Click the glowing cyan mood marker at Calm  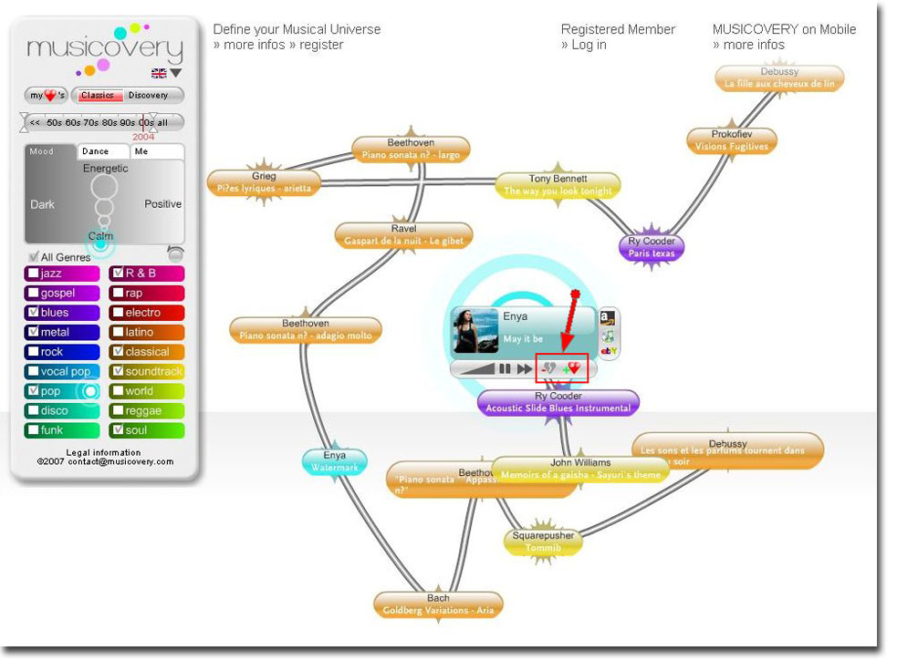[100, 244]
